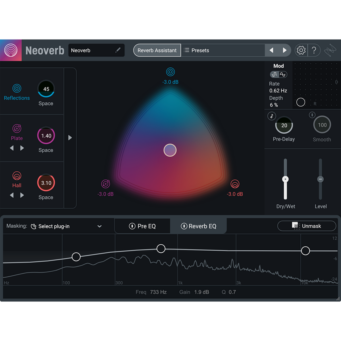Select high EQ node near 10k
The height and width of the screenshot is (341, 341).
click(x=305, y=251)
